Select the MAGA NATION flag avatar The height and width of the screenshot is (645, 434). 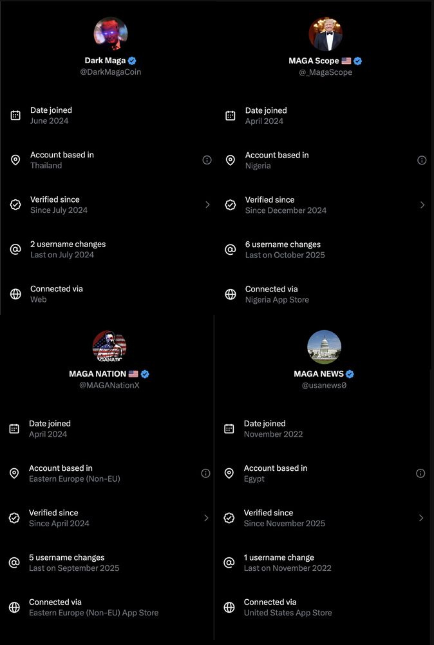109,347
